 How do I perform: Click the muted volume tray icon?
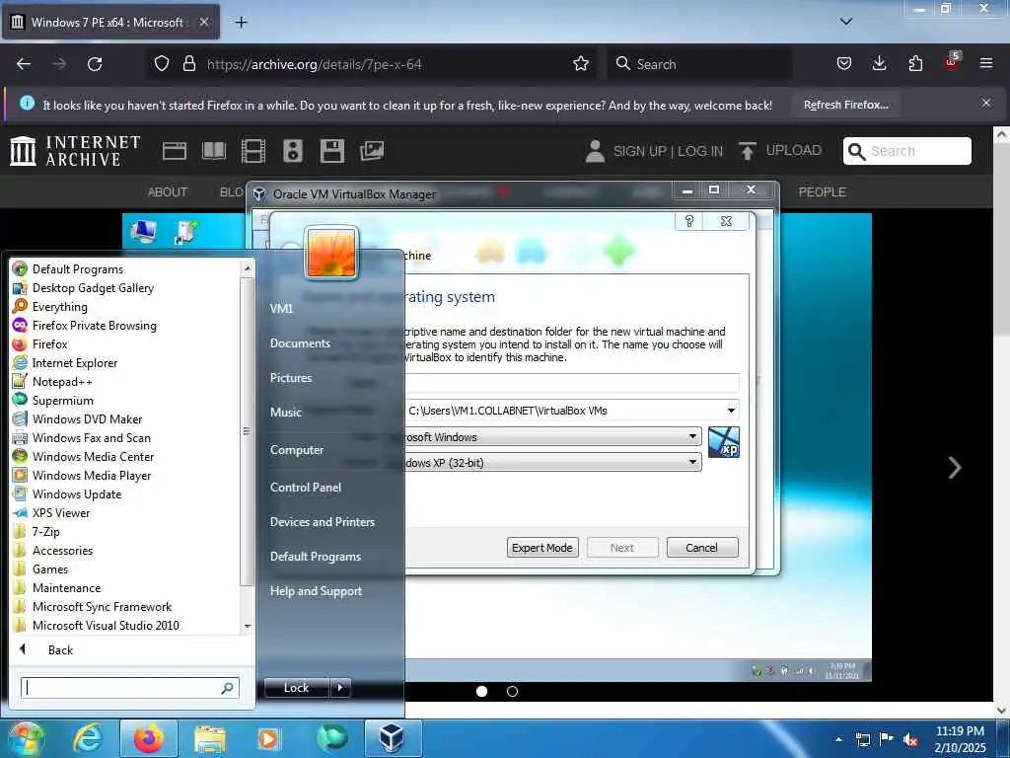click(x=910, y=740)
